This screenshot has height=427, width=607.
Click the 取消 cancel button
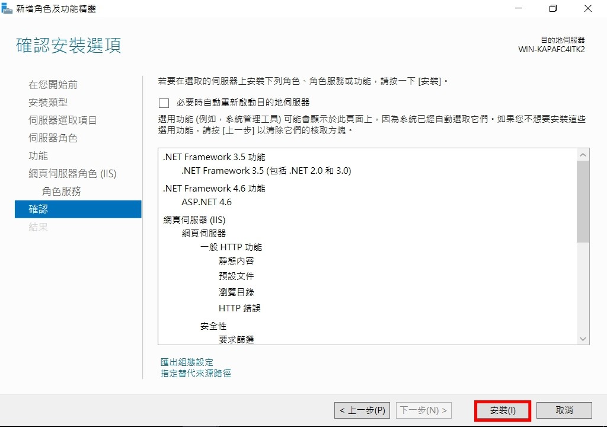pyautogui.click(x=564, y=410)
